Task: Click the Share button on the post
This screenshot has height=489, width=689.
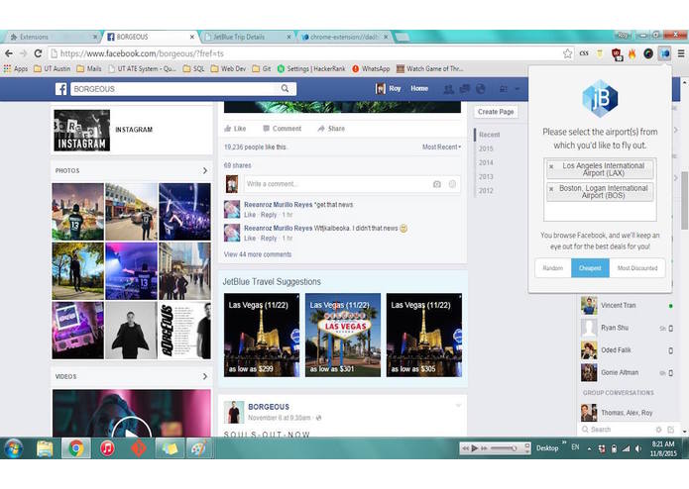Action: click(x=331, y=129)
